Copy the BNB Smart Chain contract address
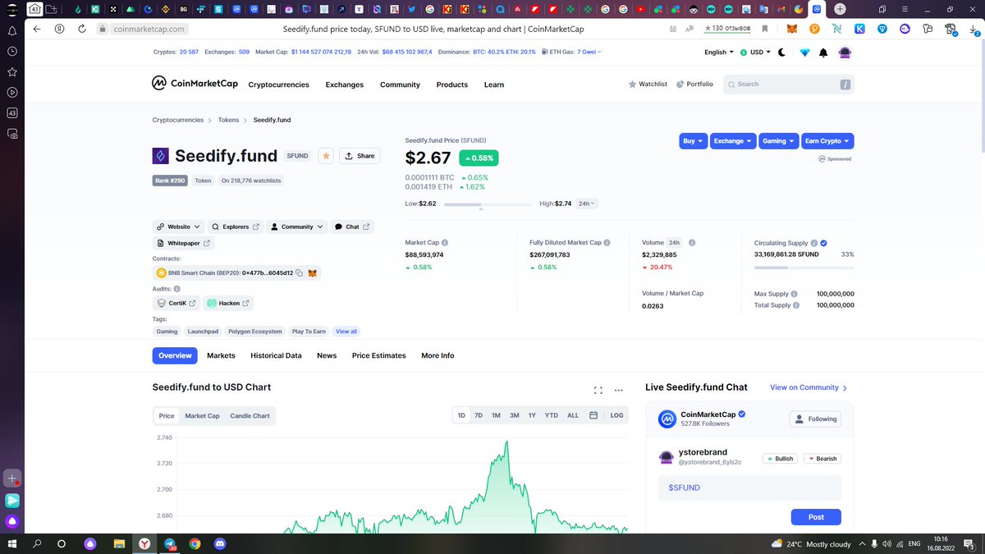The image size is (985, 554). pos(300,272)
